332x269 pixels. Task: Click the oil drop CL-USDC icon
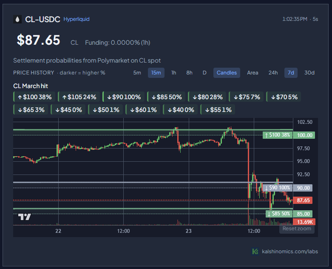pos(17,19)
